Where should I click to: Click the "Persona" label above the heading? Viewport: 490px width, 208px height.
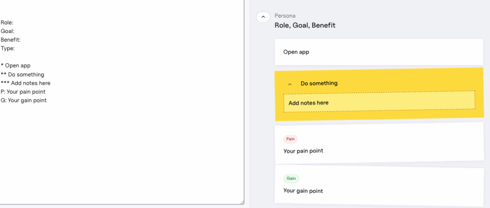pos(285,16)
